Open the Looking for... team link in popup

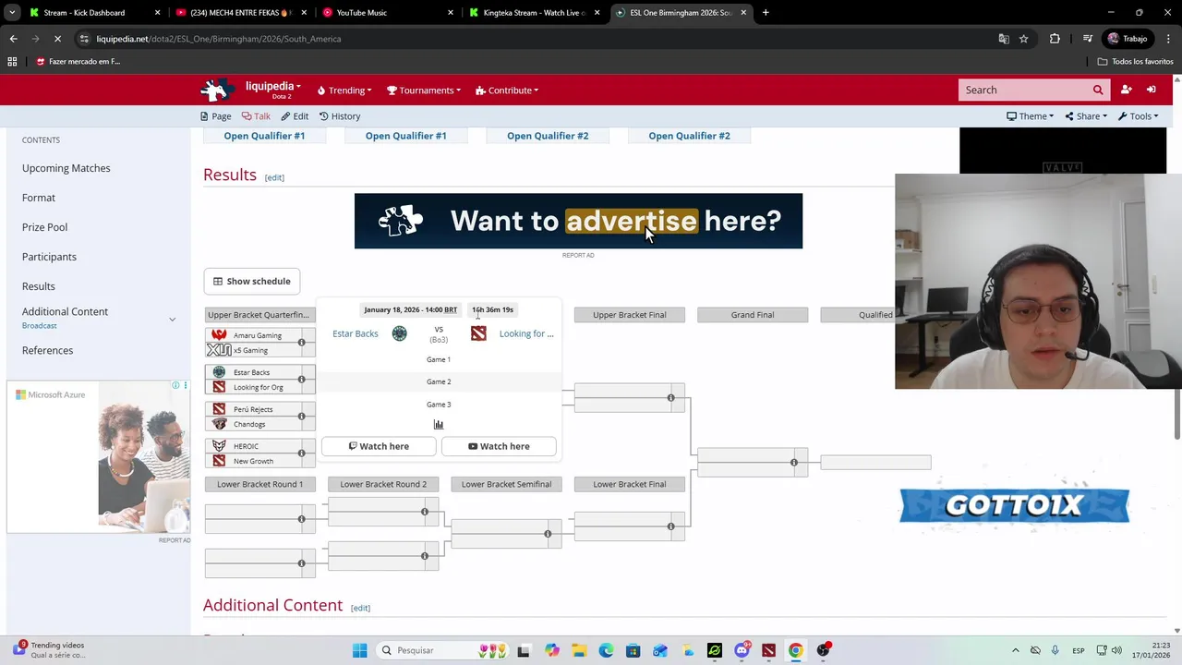pos(526,333)
